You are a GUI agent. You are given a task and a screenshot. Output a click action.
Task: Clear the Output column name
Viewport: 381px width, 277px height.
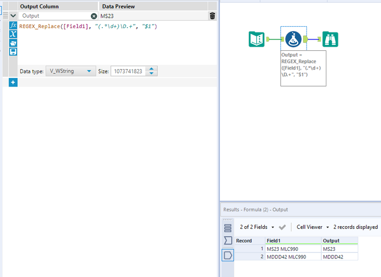[94, 16]
